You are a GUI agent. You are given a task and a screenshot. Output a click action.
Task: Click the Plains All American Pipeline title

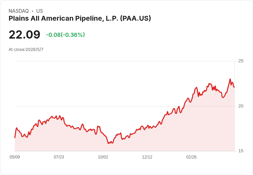(80, 19)
